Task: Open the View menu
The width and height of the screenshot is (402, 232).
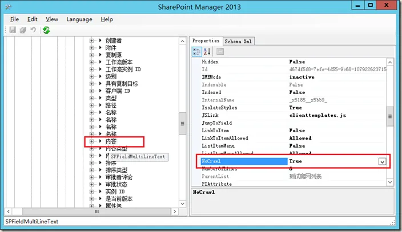Action: click(52, 19)
